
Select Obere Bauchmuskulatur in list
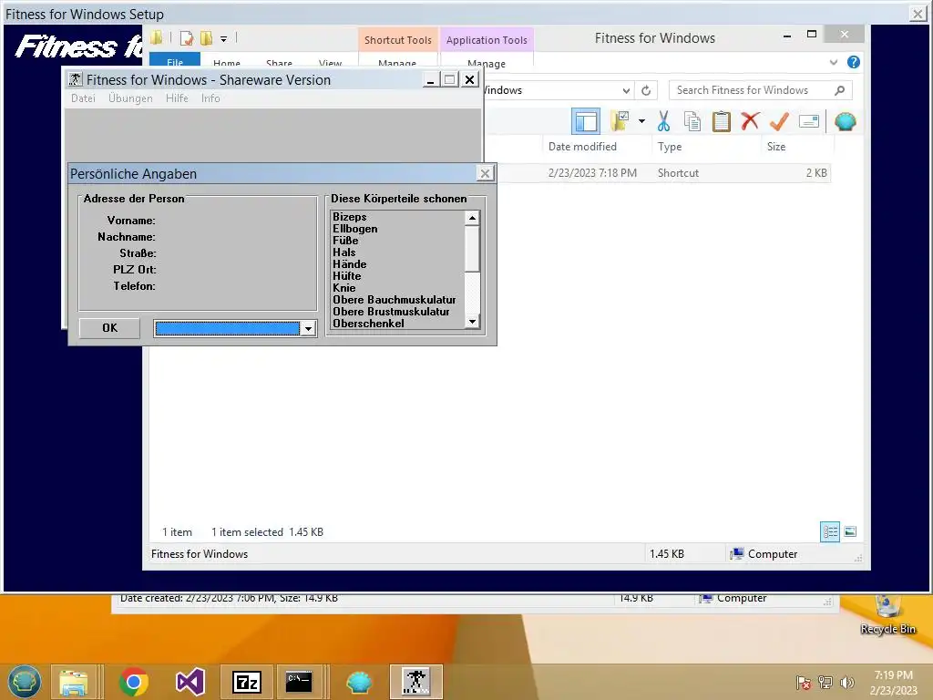point(394,300)
